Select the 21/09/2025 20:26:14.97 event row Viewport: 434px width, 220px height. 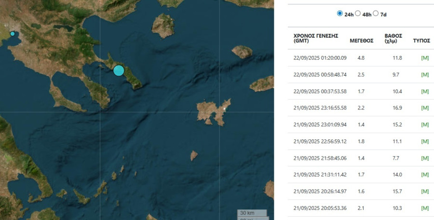point(320,191)
